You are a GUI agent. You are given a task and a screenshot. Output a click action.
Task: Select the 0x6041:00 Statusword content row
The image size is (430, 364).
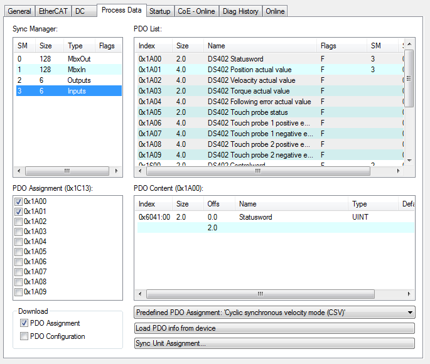[276, 217]
